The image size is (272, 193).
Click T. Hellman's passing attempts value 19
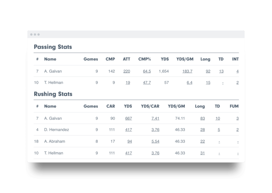point(128,83)
